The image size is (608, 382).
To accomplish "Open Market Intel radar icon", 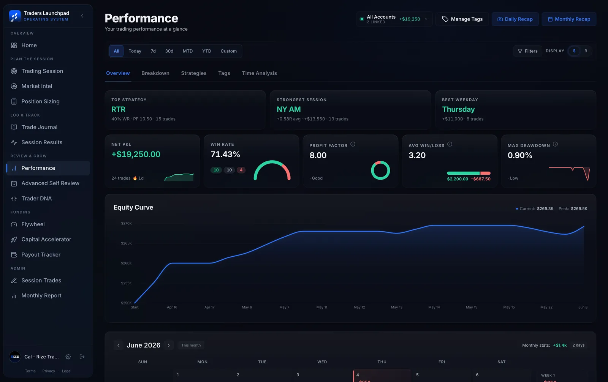I will 14,86.
